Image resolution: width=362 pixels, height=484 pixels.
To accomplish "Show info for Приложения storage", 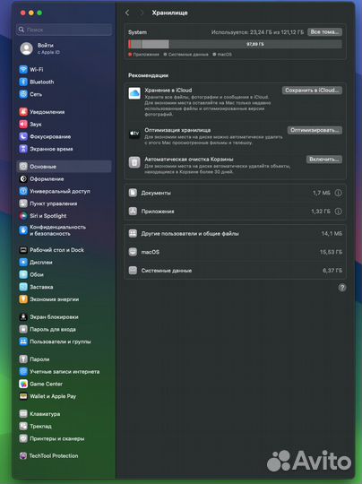I will [338, 212].
